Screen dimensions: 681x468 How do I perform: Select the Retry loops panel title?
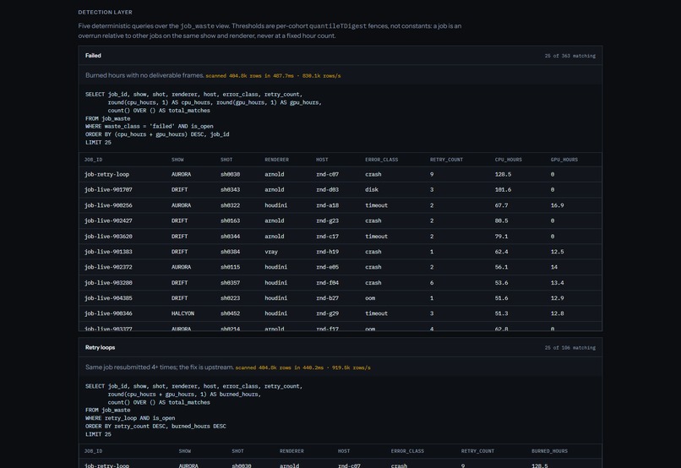coord(100,347)
